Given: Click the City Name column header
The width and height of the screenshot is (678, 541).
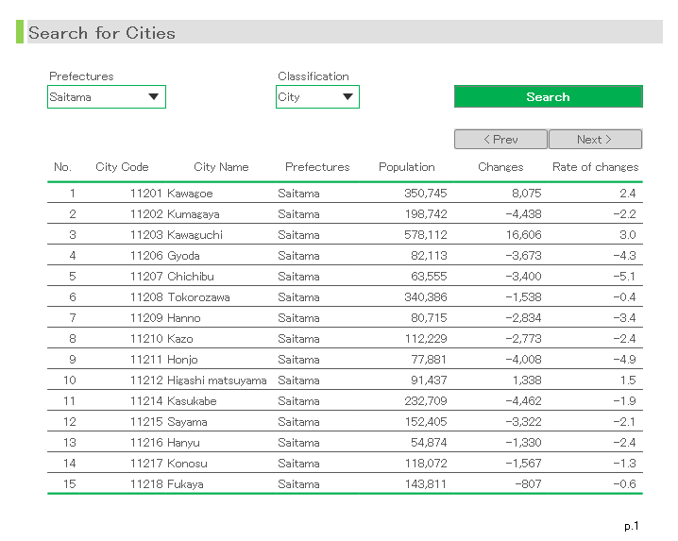Looking at the screenshot, I should (221, 167).
